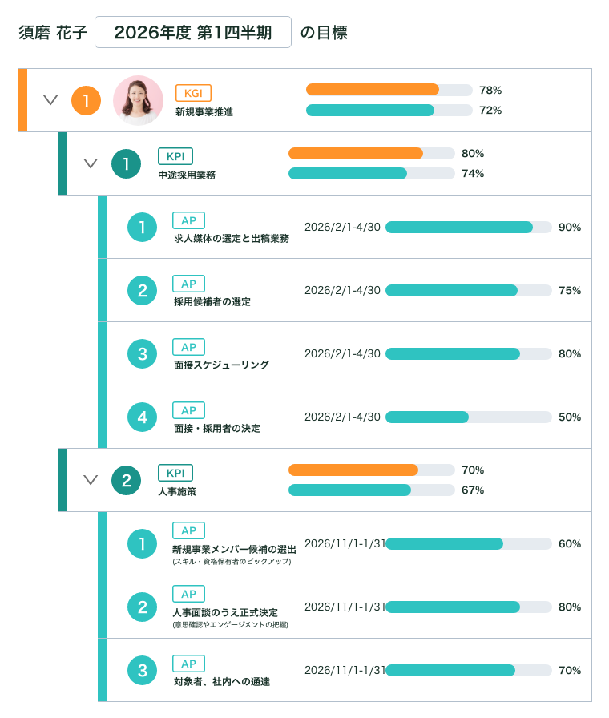The height and width of the screenshot is (718, 609).
Task: Click the KGI tag label
Action: 193,93
